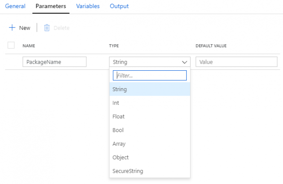Select SecureString type option

pos(150,171)
